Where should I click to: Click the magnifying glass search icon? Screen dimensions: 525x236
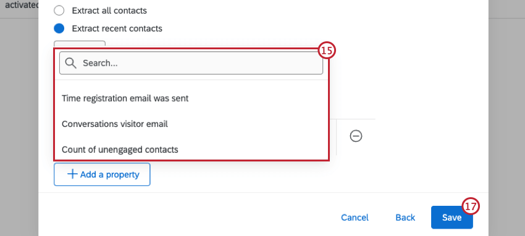coord(71,63)
